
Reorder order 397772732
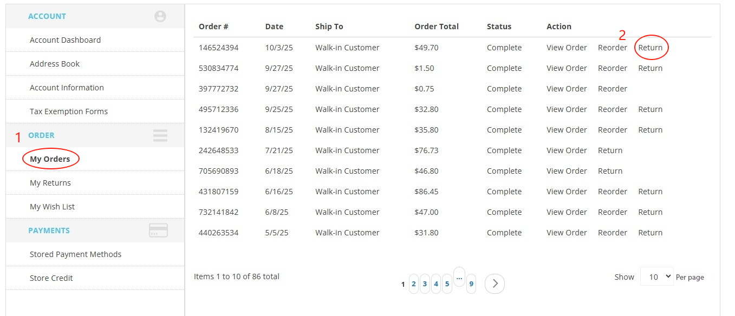tap(613, 89)
